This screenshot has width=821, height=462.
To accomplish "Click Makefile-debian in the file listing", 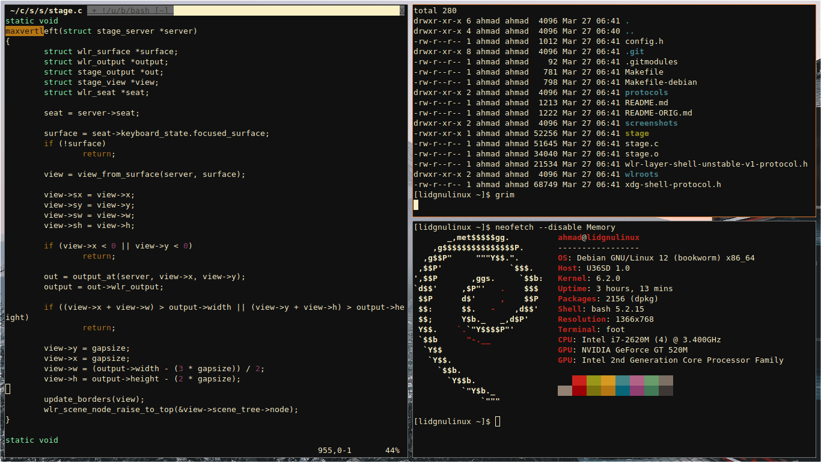I will tap(661, 82).
